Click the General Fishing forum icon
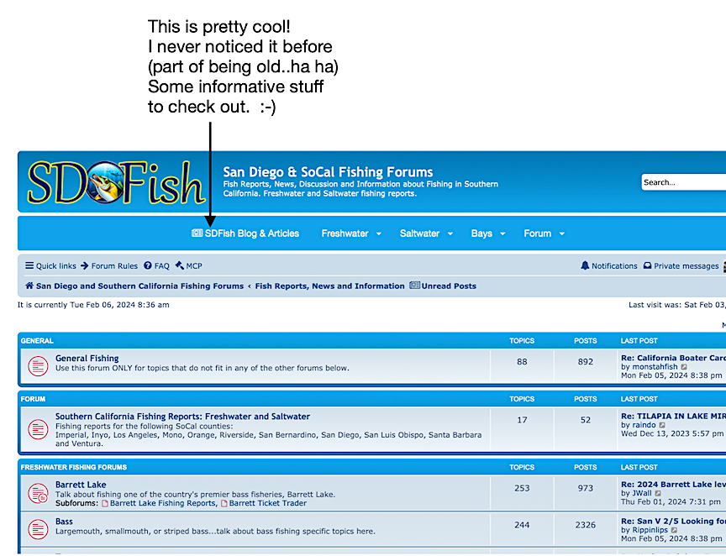The width and height of the screenshot is (726, 556). pos(38,366)
